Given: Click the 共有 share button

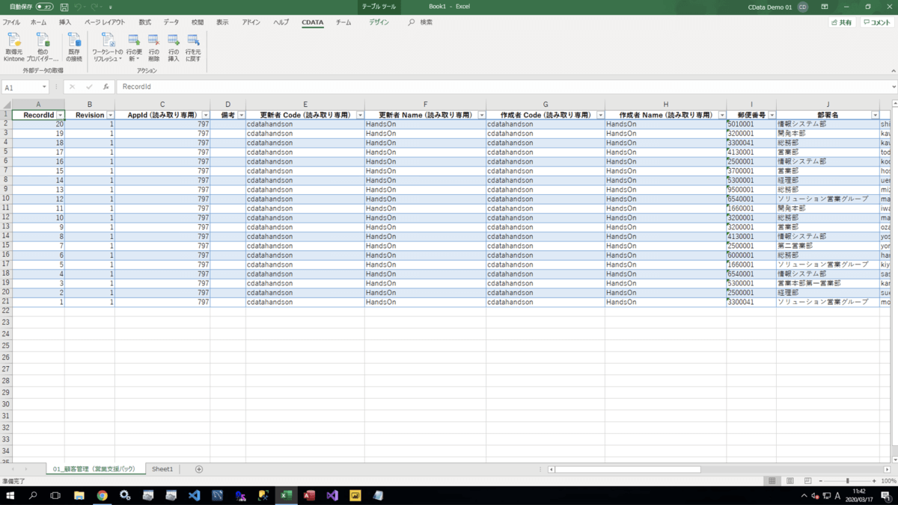Looking at the screenshot, I should [842, 22].
